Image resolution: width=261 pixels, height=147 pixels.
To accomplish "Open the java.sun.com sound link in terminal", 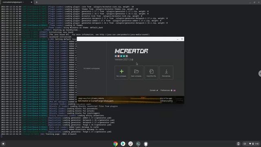I will [124, 34].
